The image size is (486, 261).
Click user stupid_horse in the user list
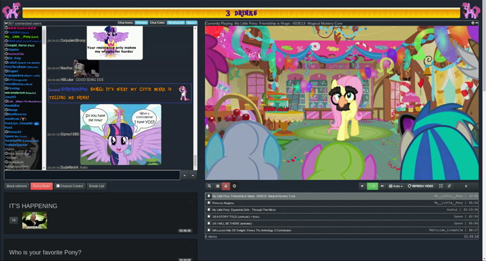click(21, 45)
